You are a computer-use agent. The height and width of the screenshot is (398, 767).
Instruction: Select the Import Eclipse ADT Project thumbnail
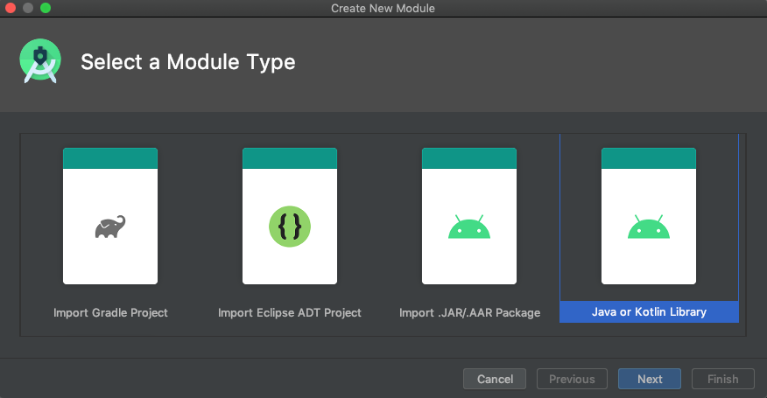[x=290, y=216]
